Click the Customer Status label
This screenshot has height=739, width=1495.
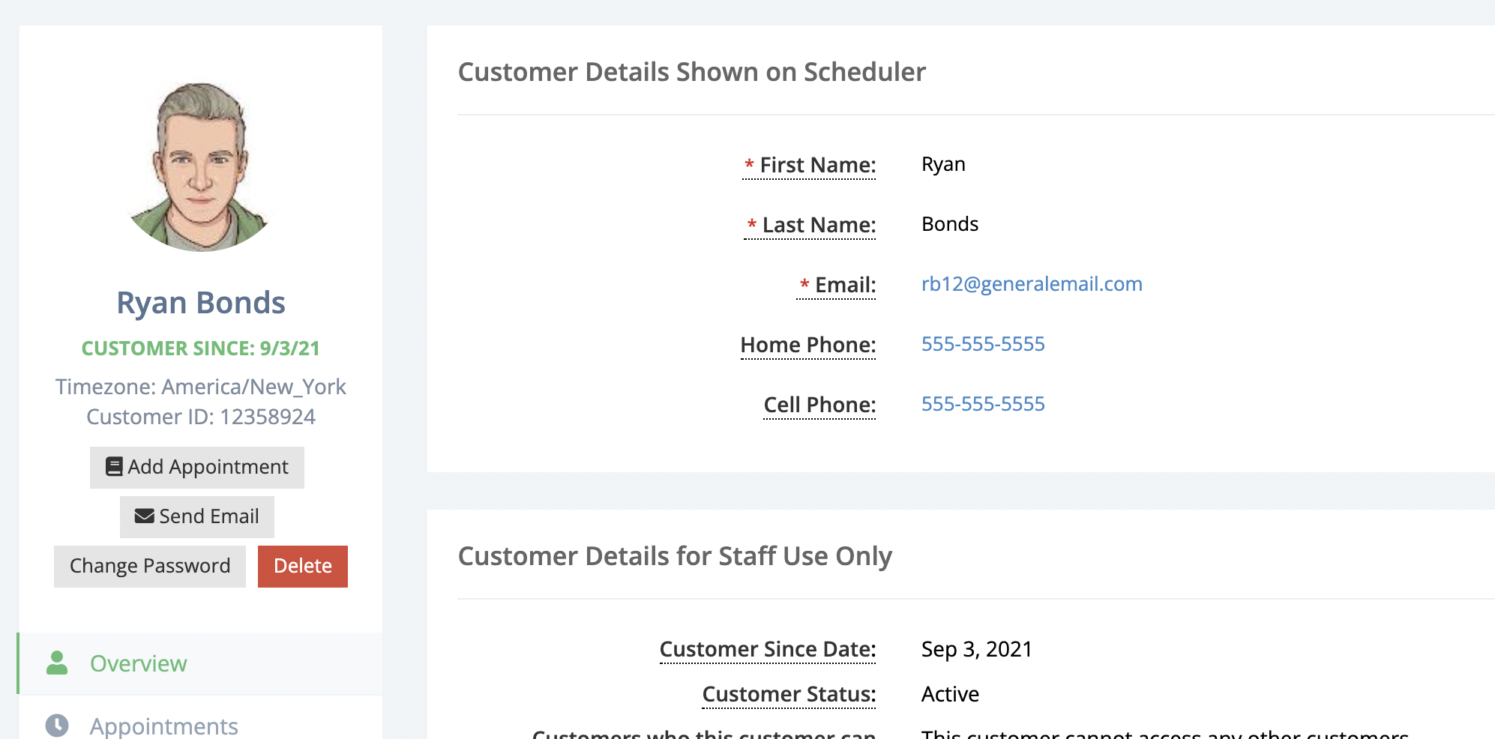[x=788, y=694]
